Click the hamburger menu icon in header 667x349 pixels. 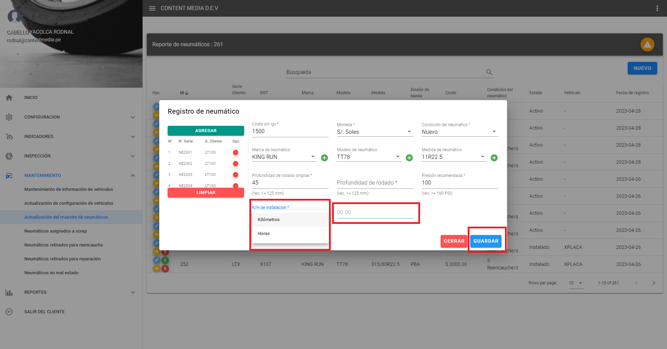(152, 8)
